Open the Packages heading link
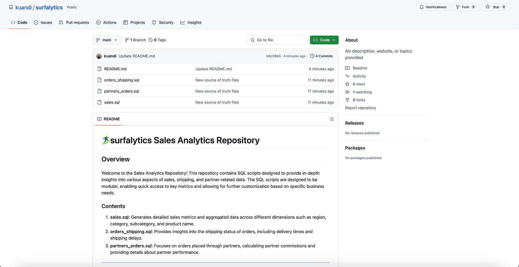The image size is (519, 267). point(355,148)
